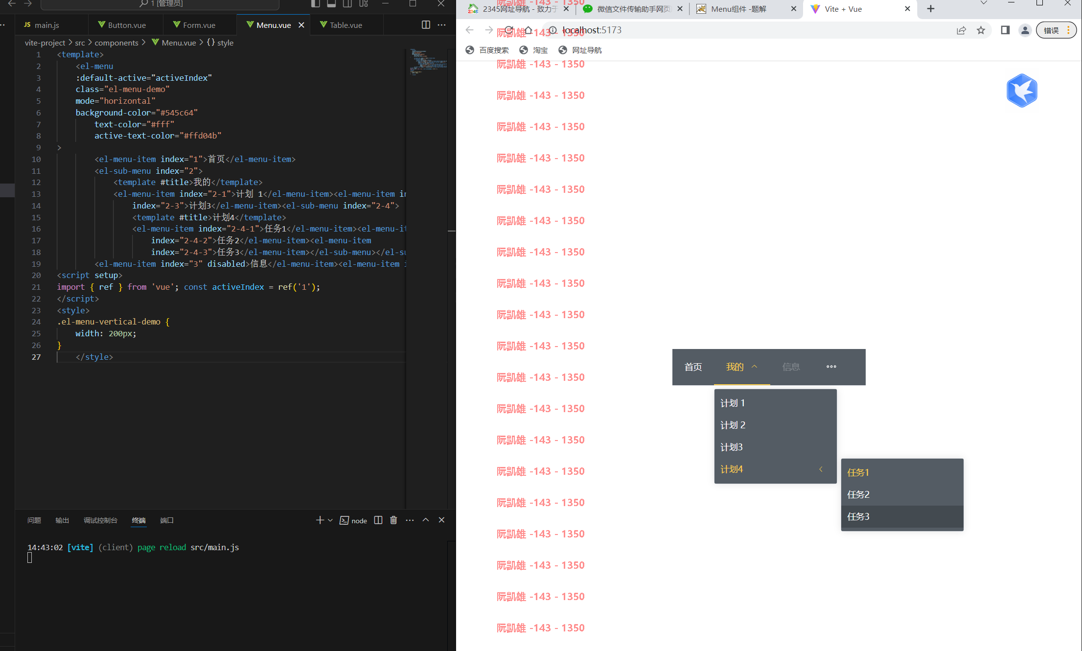Open 淘宝 bookmark
The image size is (1082, 651).
(534, 50)
